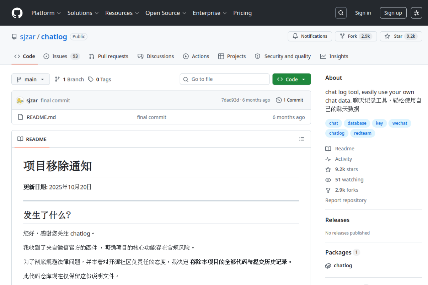This screenshot has width=428, height=285.
Task: Open final commit link in README.md row
Action: [x=151, y=117]
